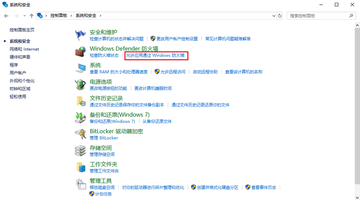This screenshot has height=200, width=360.
Task: Click the refresh button next to address bar
Action: pos(280,16)
